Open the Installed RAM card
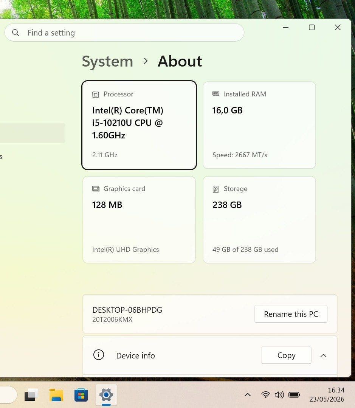The height and width of the screenshot is (408, 355). pyautogui.click(x=259, y=125)
